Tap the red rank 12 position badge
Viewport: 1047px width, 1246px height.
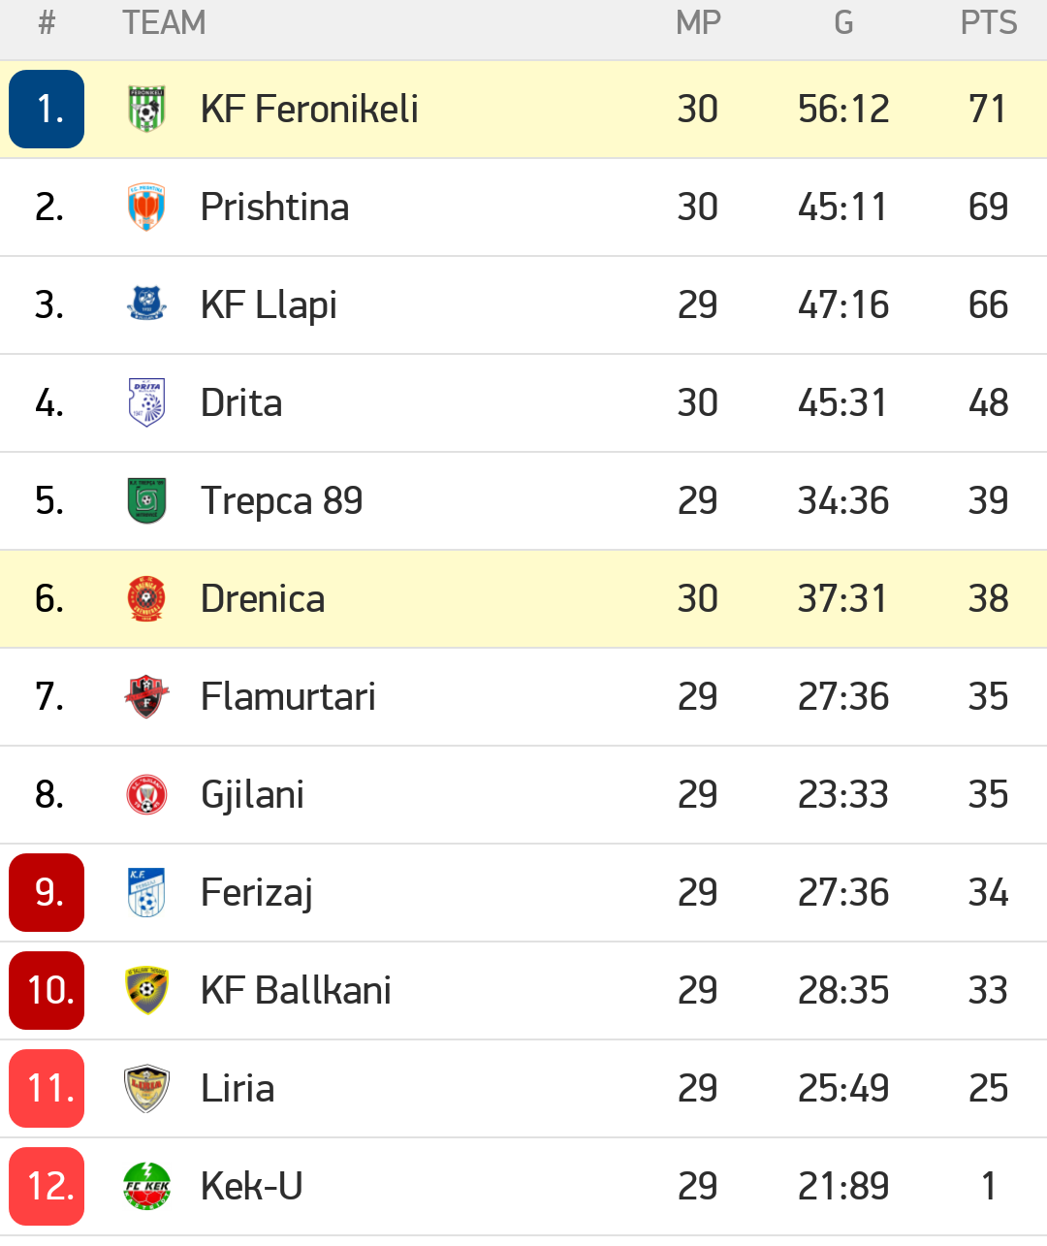[47, 1186]
